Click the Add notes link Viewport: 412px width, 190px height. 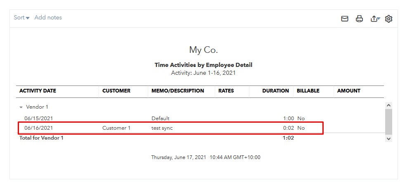pyautogui.click(x=48, y=17)
